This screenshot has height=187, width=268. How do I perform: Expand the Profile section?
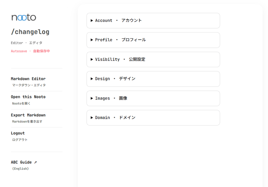(153, 40)
